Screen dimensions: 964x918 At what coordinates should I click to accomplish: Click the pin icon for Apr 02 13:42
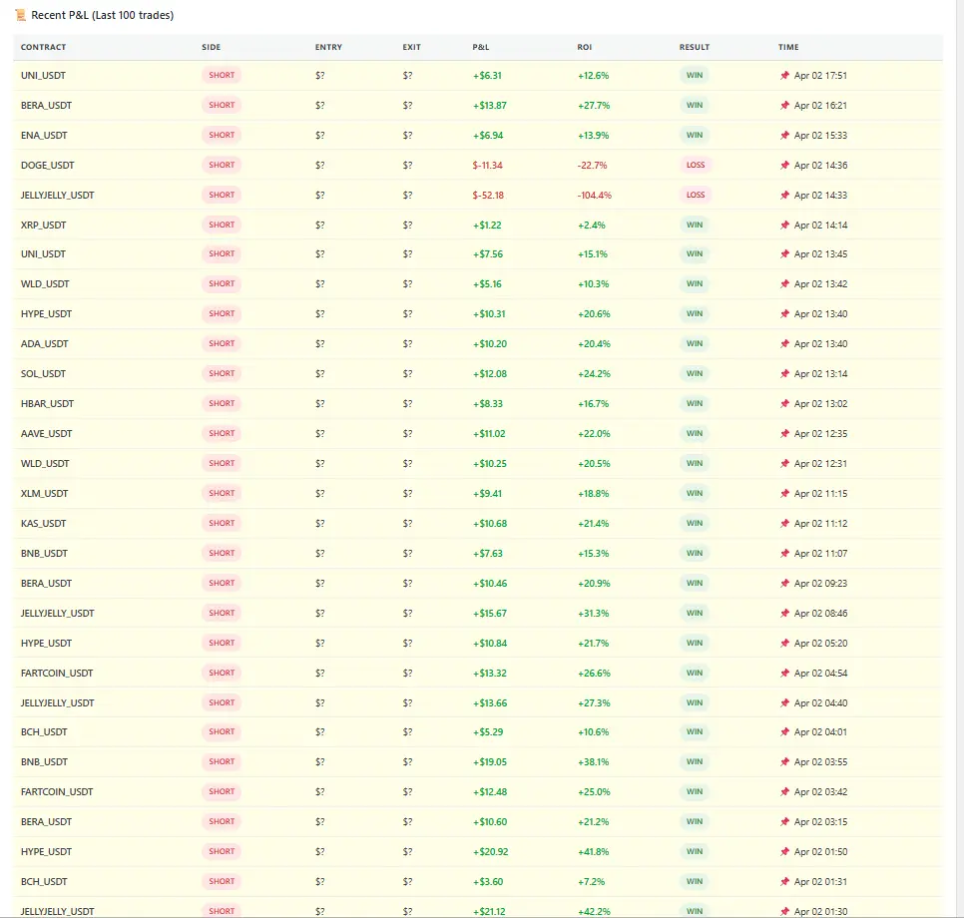coord(784,284)
